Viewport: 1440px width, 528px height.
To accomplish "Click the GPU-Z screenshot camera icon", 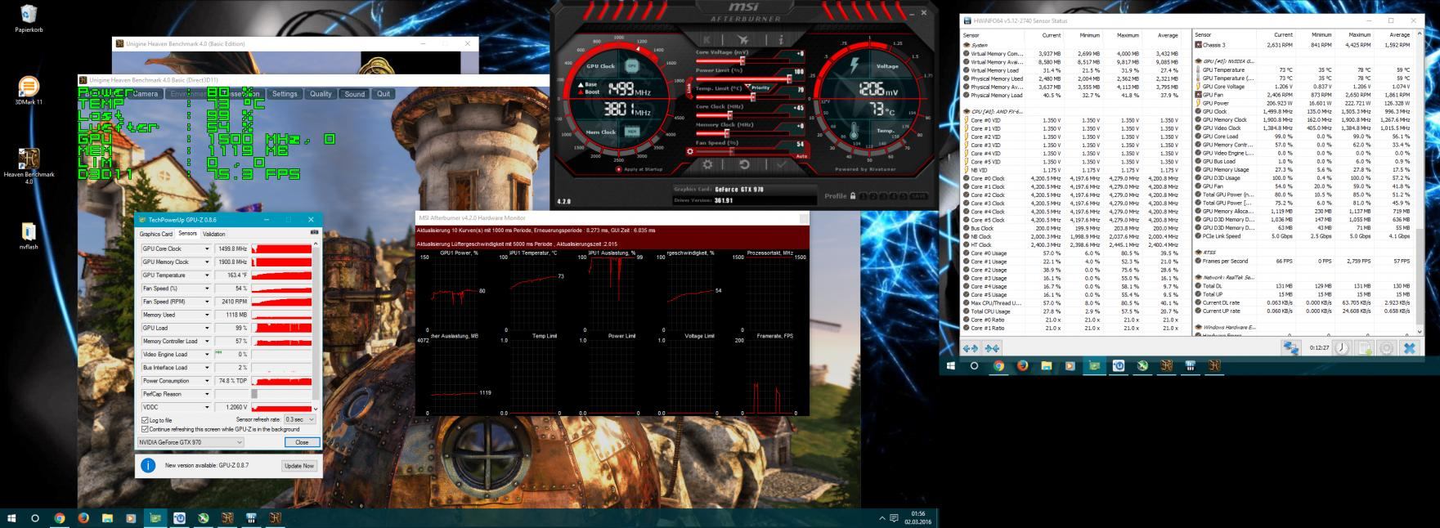I will (x=314, y=233).
